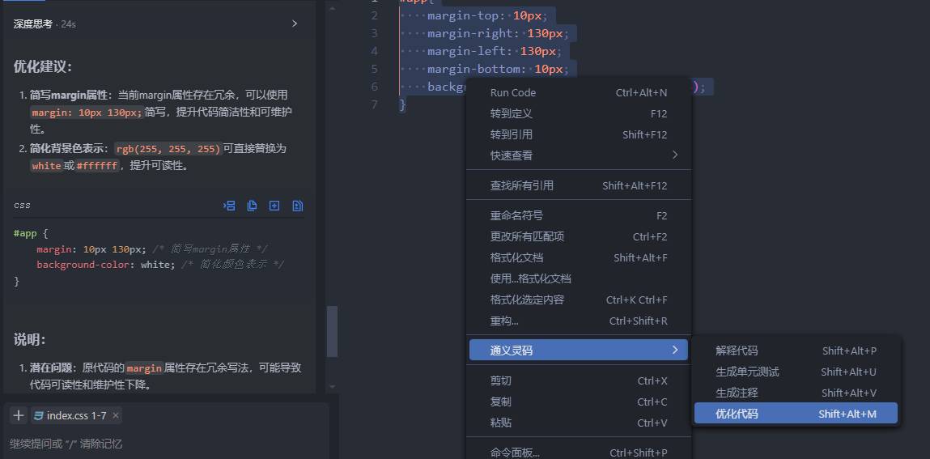Select 使用...格式化文档 menu entry
Image resolution: width=930 pixels, height=459 pixels.
[x=578, y=278]
